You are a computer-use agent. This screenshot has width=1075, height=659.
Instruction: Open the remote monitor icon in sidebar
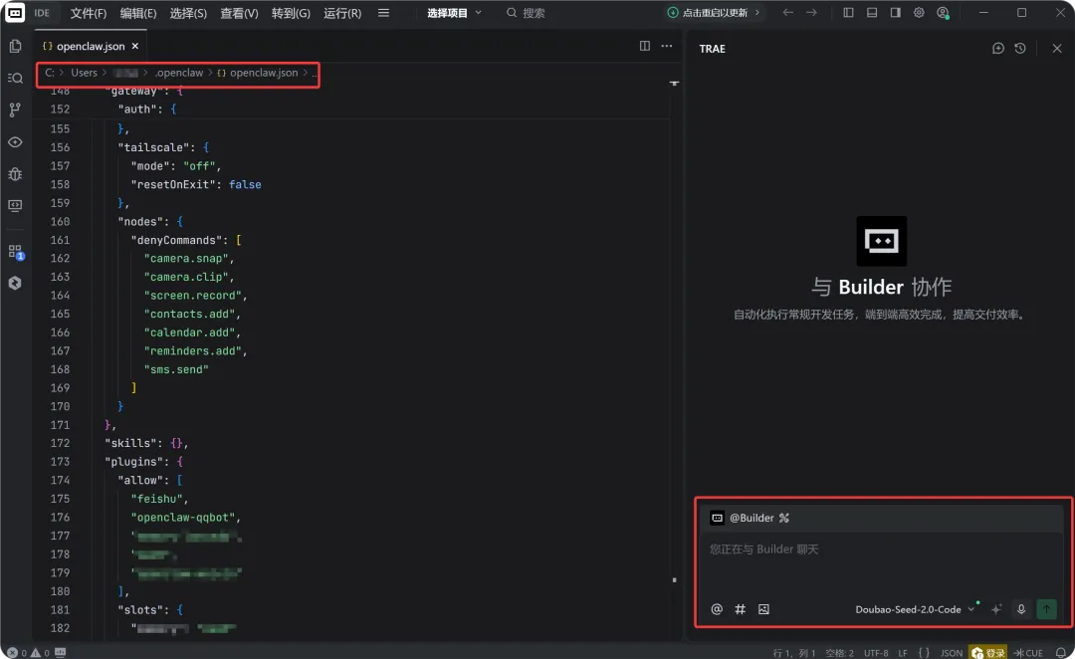15,206
